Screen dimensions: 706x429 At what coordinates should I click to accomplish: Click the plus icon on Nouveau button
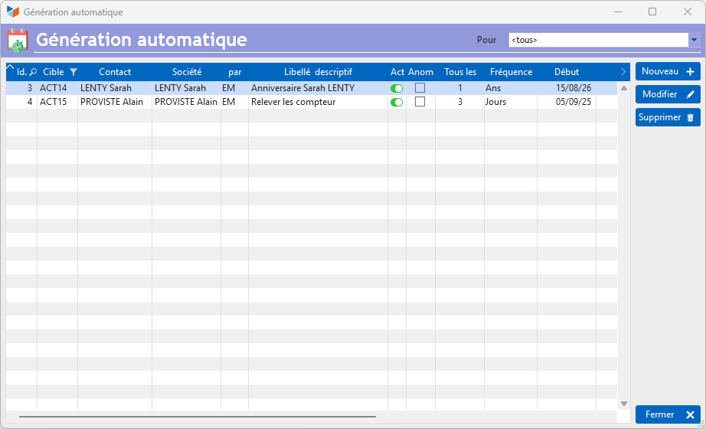(690, 72)
